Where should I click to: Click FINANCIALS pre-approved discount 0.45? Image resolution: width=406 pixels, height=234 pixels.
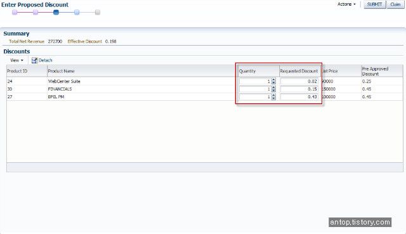(367, 89)
